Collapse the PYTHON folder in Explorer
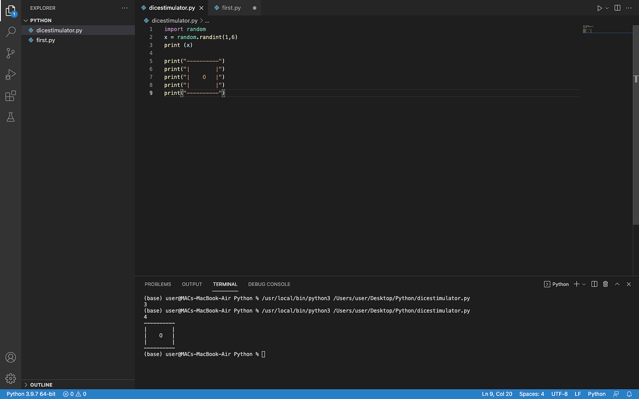Viewport: 639px width, 399px height. coord(26,20)
